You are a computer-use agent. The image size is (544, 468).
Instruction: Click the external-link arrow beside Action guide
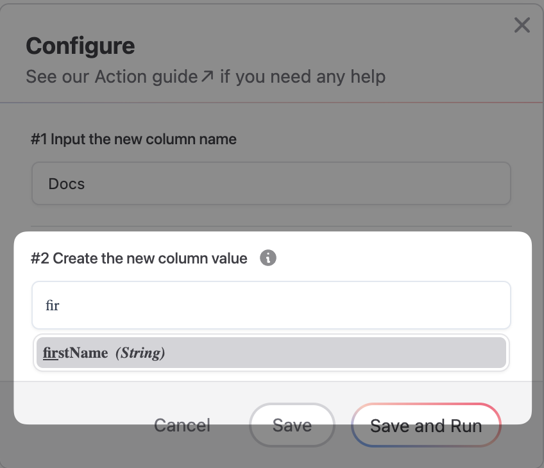(x=207, y=76)
